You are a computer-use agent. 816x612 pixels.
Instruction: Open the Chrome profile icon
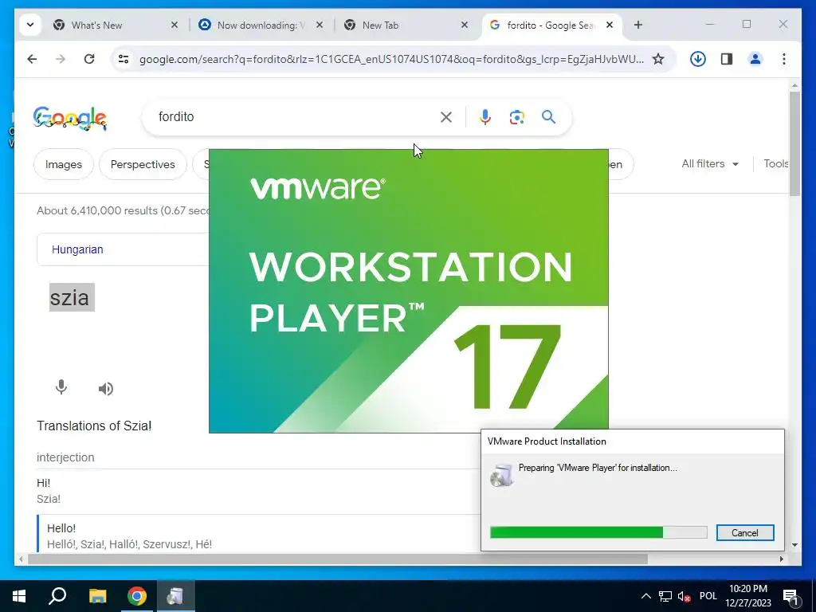tap(755, 59)
